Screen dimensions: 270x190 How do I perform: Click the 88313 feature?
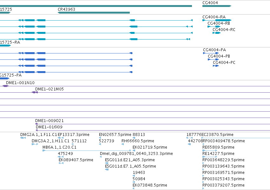pos(134,138)
